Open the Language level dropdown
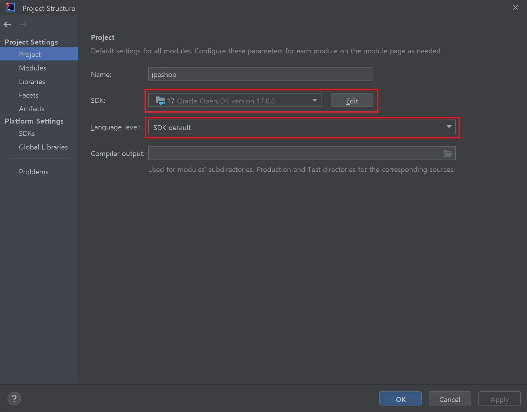This screenshot has height=412, width=527. [x=302, y=127]
